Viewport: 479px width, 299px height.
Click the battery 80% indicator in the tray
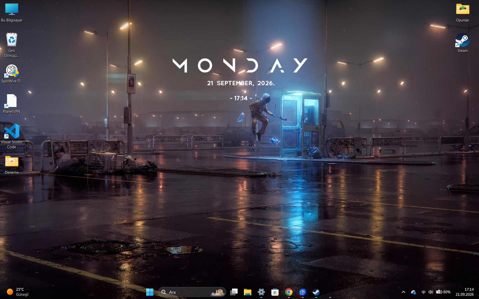pyautogui.click(x=443, y=292)
